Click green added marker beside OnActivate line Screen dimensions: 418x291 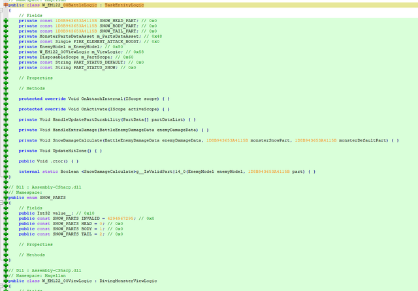tap(6, 109)
